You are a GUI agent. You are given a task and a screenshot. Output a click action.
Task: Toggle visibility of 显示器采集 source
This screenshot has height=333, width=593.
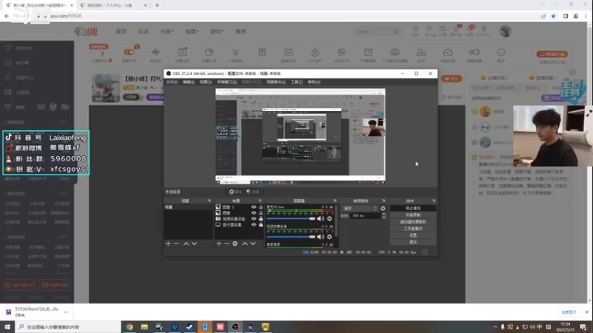click(x=254, y=225)
